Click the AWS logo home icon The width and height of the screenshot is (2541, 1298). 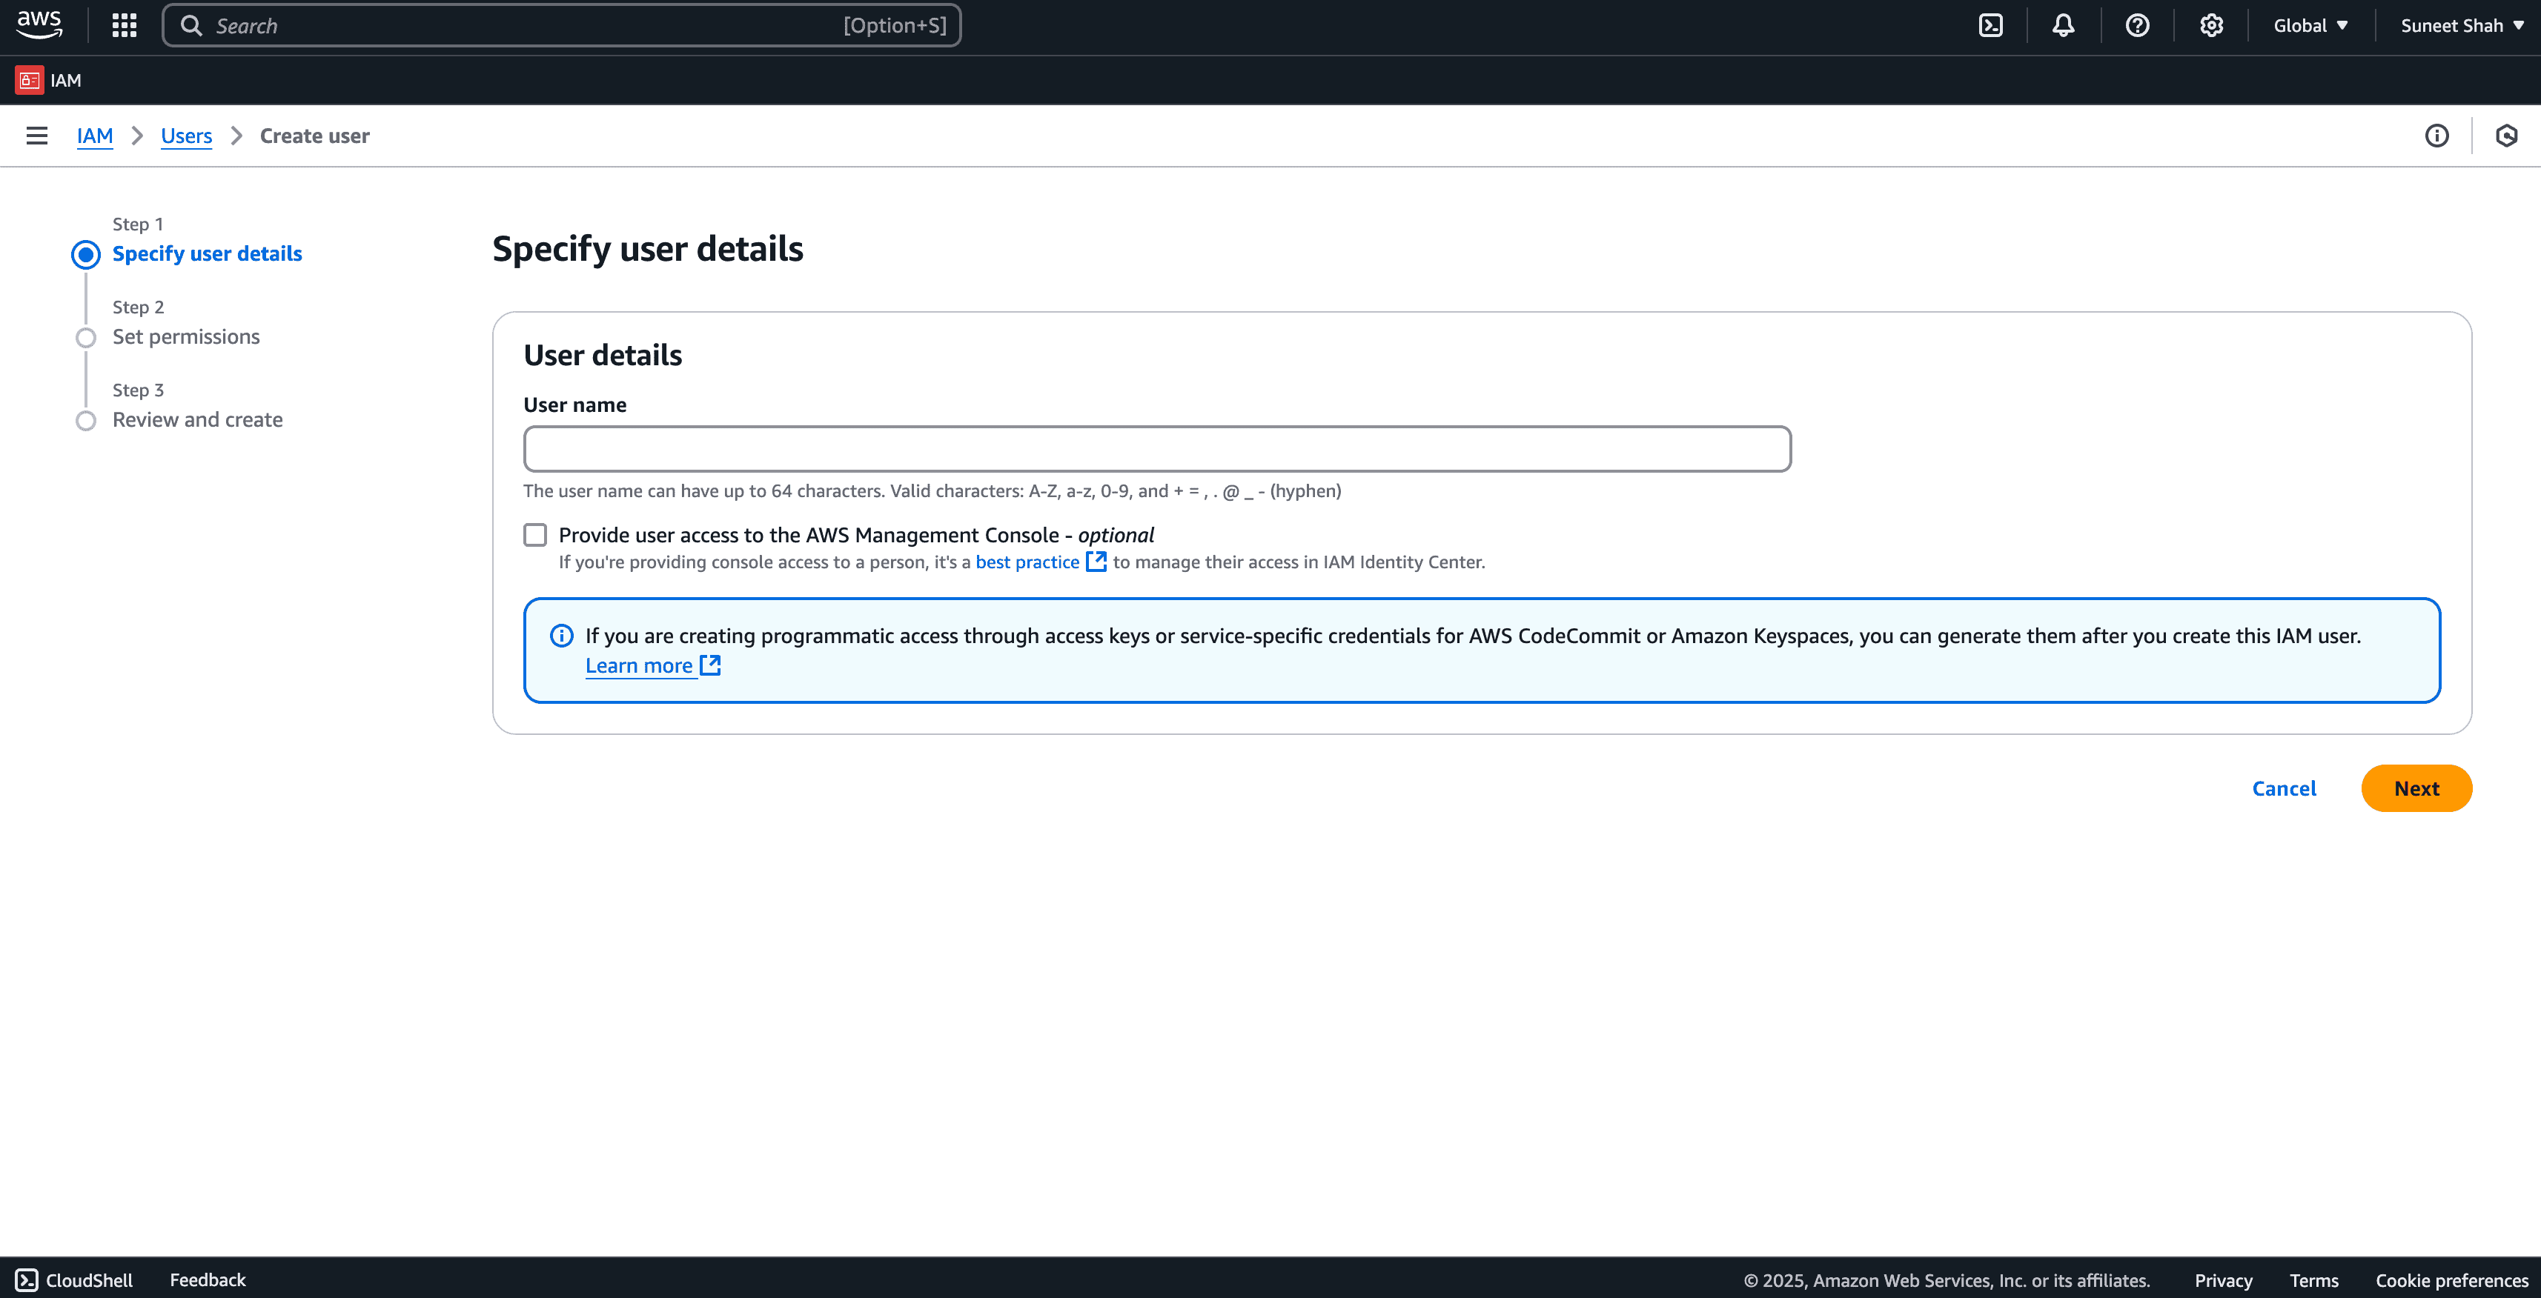tap(39, 24)
